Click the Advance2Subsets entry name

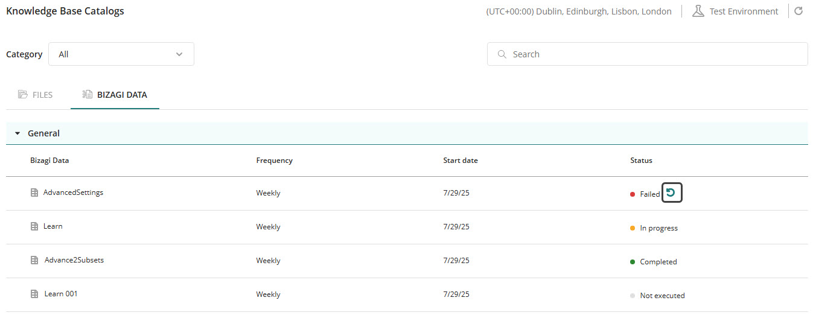(74, 260)
